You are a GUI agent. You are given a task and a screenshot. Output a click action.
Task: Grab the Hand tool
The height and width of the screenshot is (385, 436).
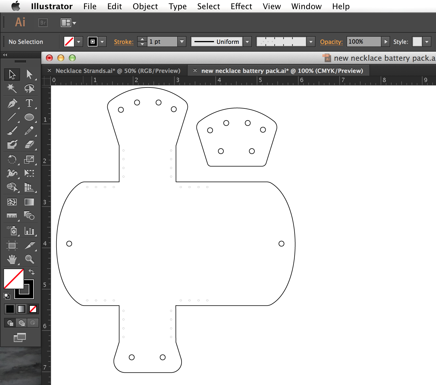click(11, 259)
